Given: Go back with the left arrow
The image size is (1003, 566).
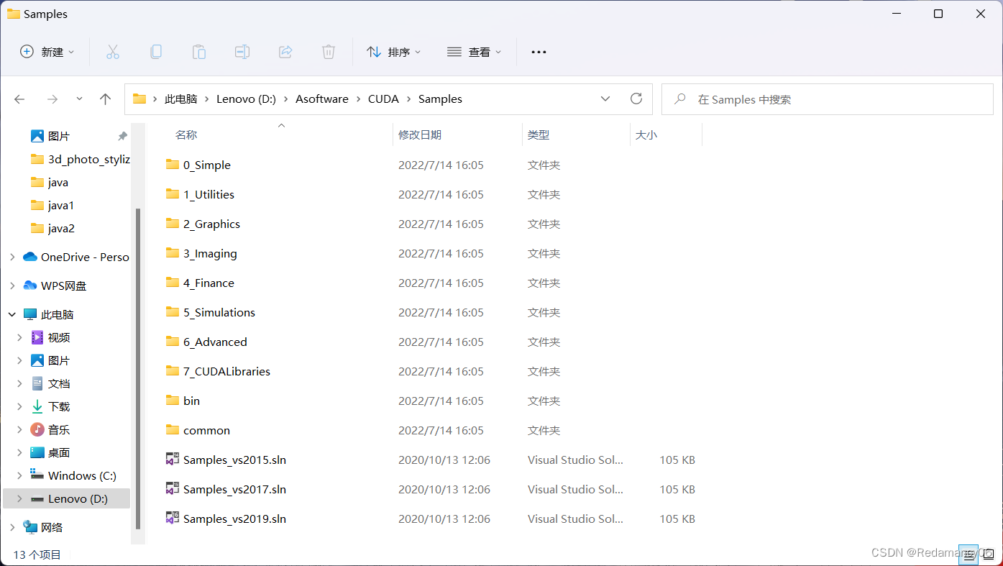Looking at the screenshot, I should (x=19, y=99).
